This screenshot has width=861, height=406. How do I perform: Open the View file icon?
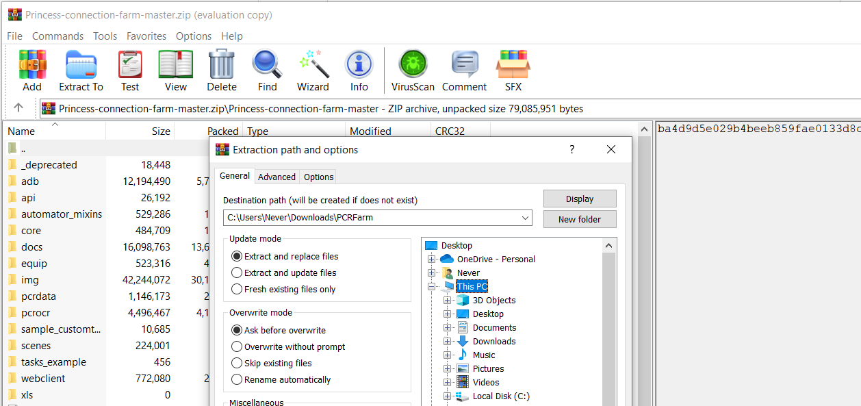point(176,64)
